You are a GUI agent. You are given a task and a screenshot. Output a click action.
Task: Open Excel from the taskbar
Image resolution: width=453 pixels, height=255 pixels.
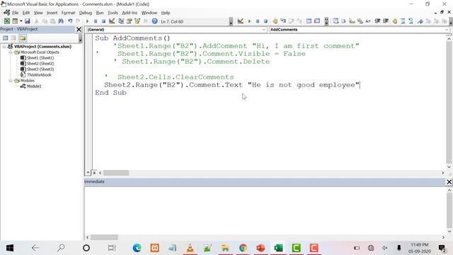[x=278, y=248]
